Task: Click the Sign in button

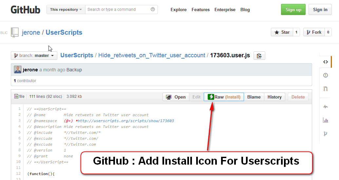Action: click(x=320, y=9)
